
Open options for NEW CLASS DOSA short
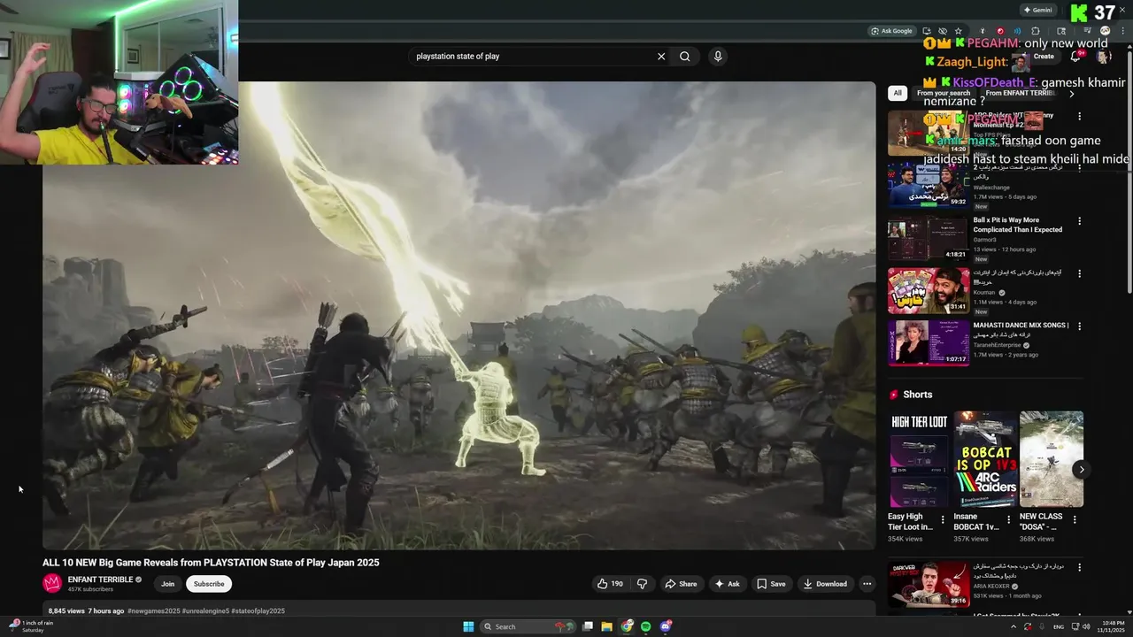point(1074,520)
